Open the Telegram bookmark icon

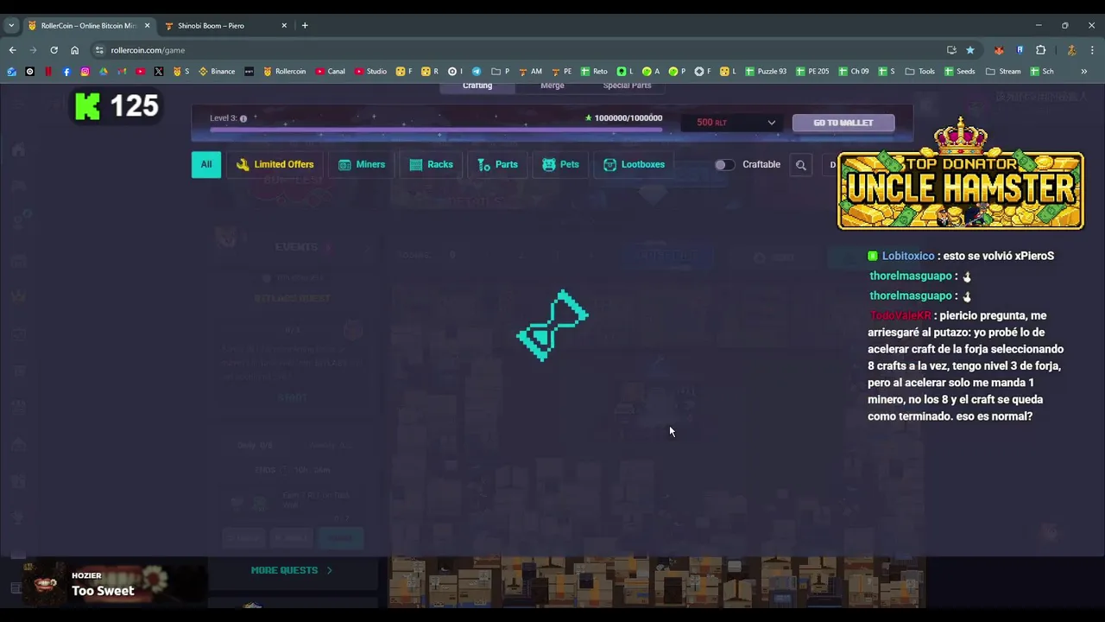tap(477, 72)
